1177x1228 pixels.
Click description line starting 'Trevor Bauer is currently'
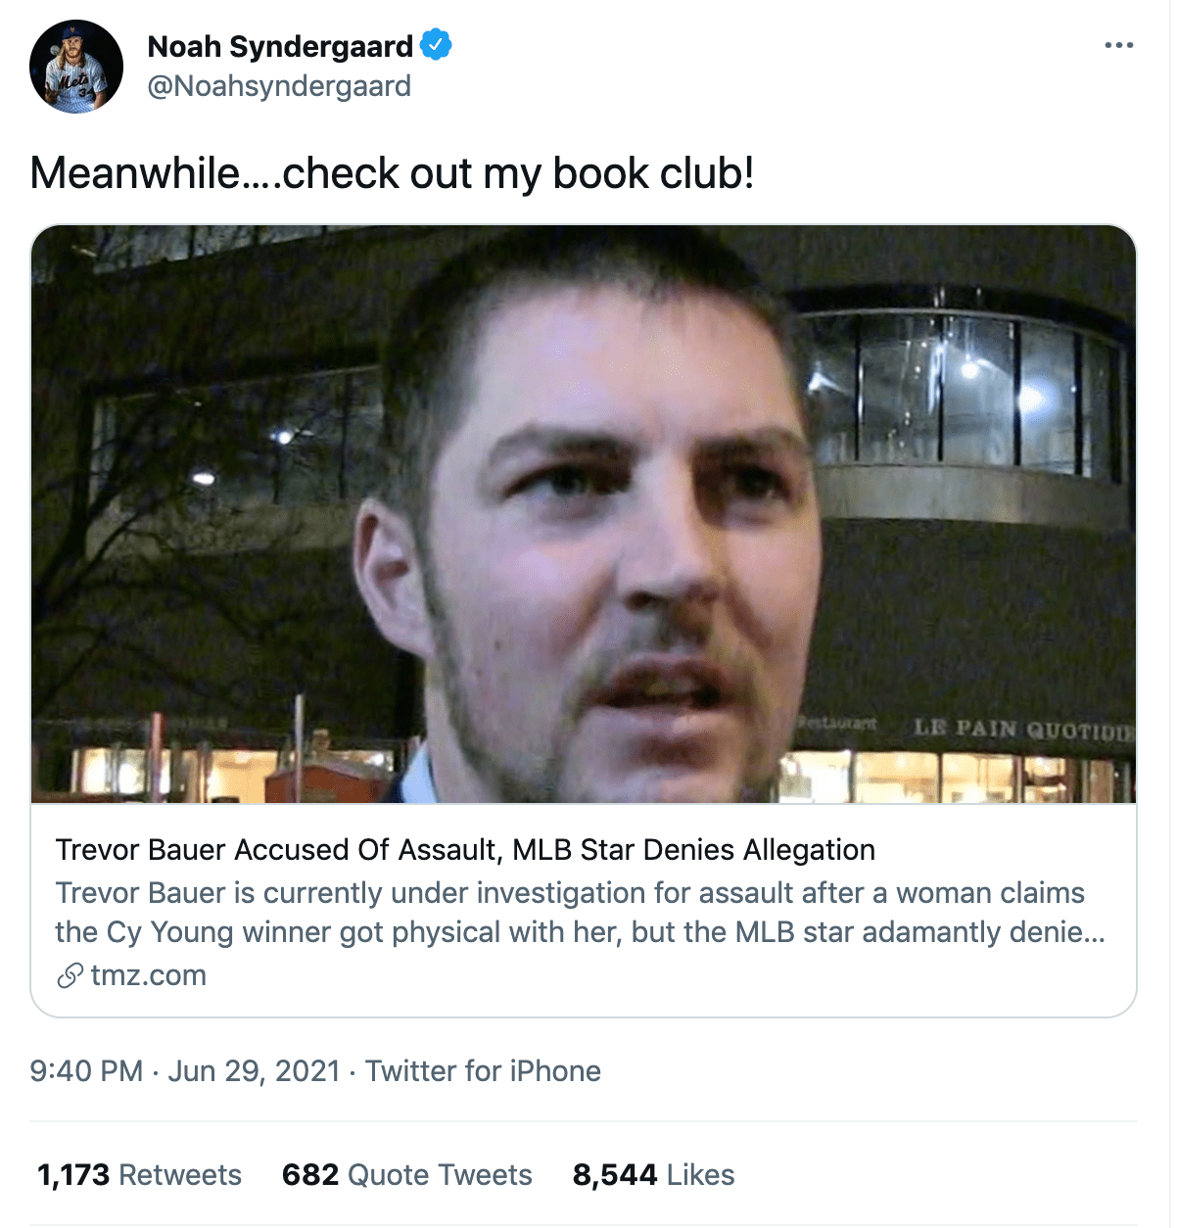coord(570,893)
